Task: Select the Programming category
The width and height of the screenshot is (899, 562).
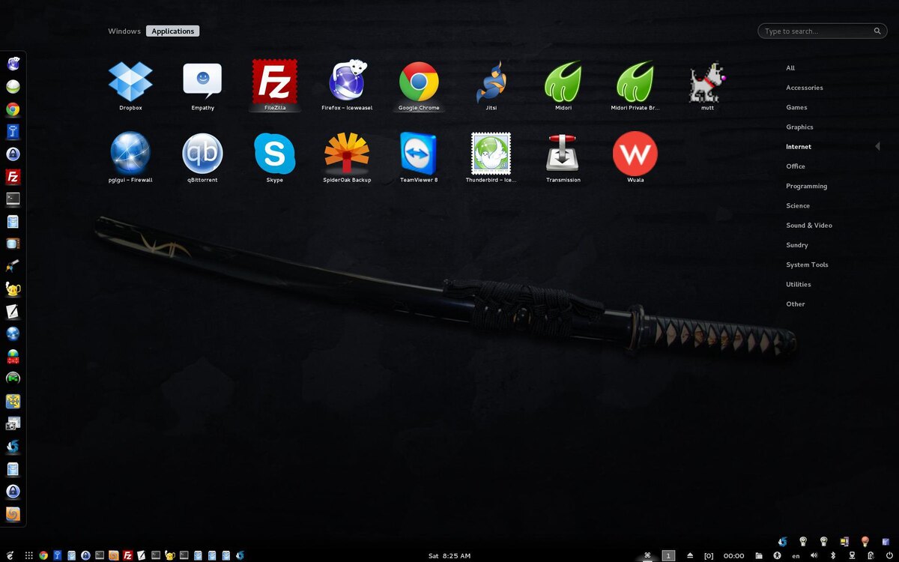Action: pyautogui.click(x=807, y=186)
